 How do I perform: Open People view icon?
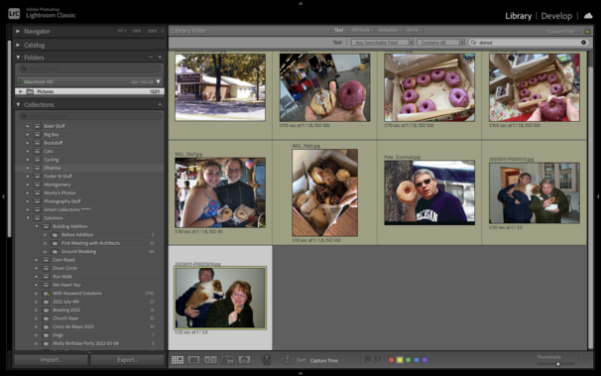point(244,360)
